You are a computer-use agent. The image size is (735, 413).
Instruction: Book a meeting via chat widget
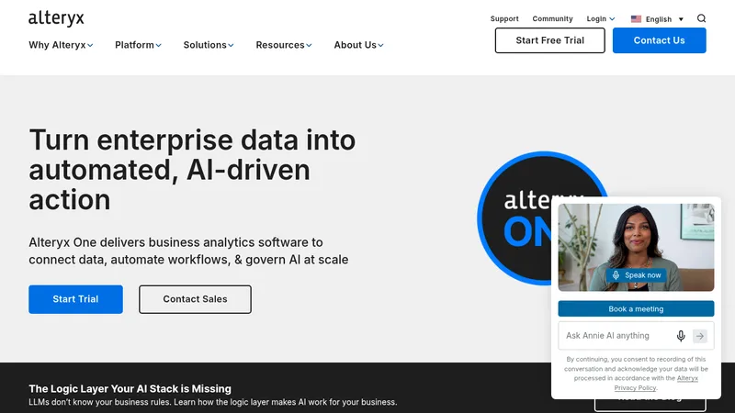click(636, 309)
